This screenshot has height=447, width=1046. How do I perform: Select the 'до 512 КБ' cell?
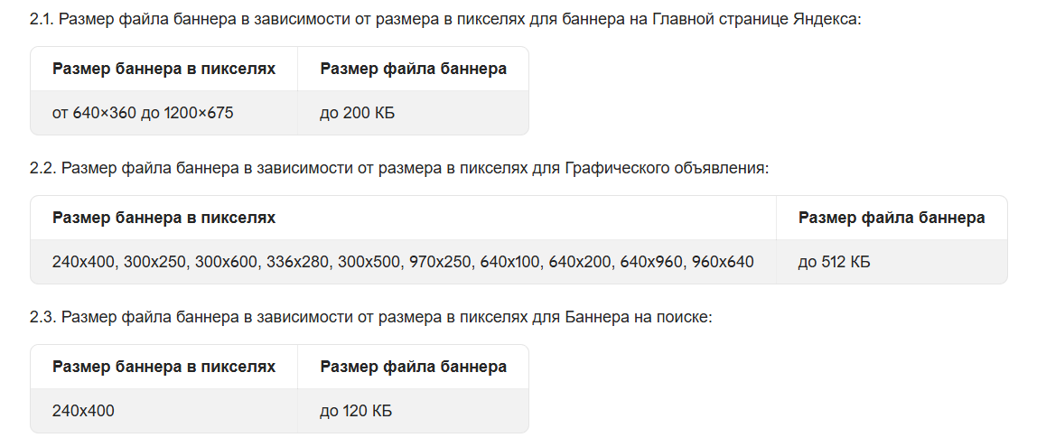834,262
